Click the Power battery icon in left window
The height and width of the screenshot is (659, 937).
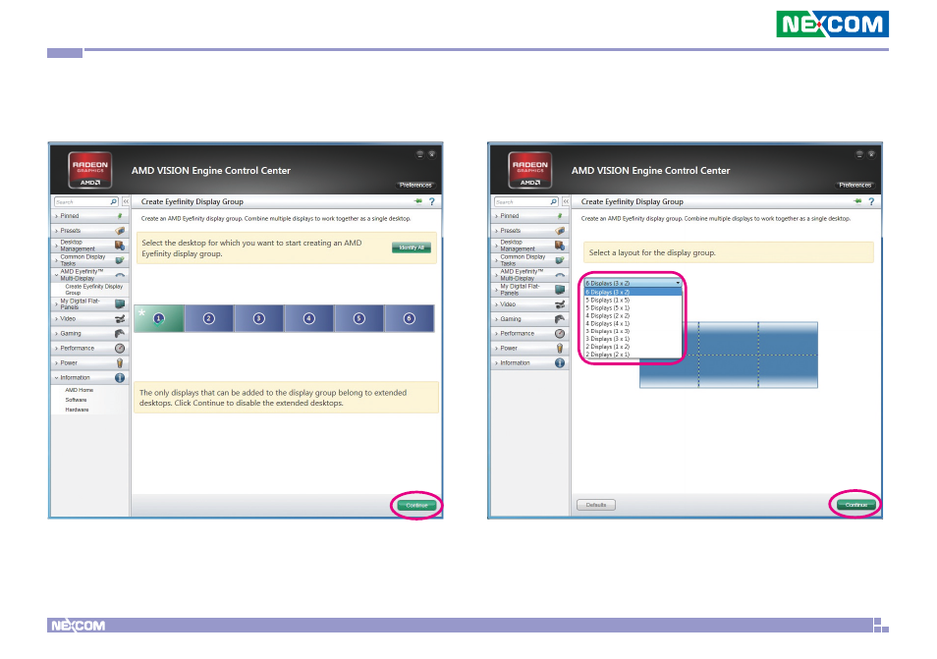[x=120, y=362]
